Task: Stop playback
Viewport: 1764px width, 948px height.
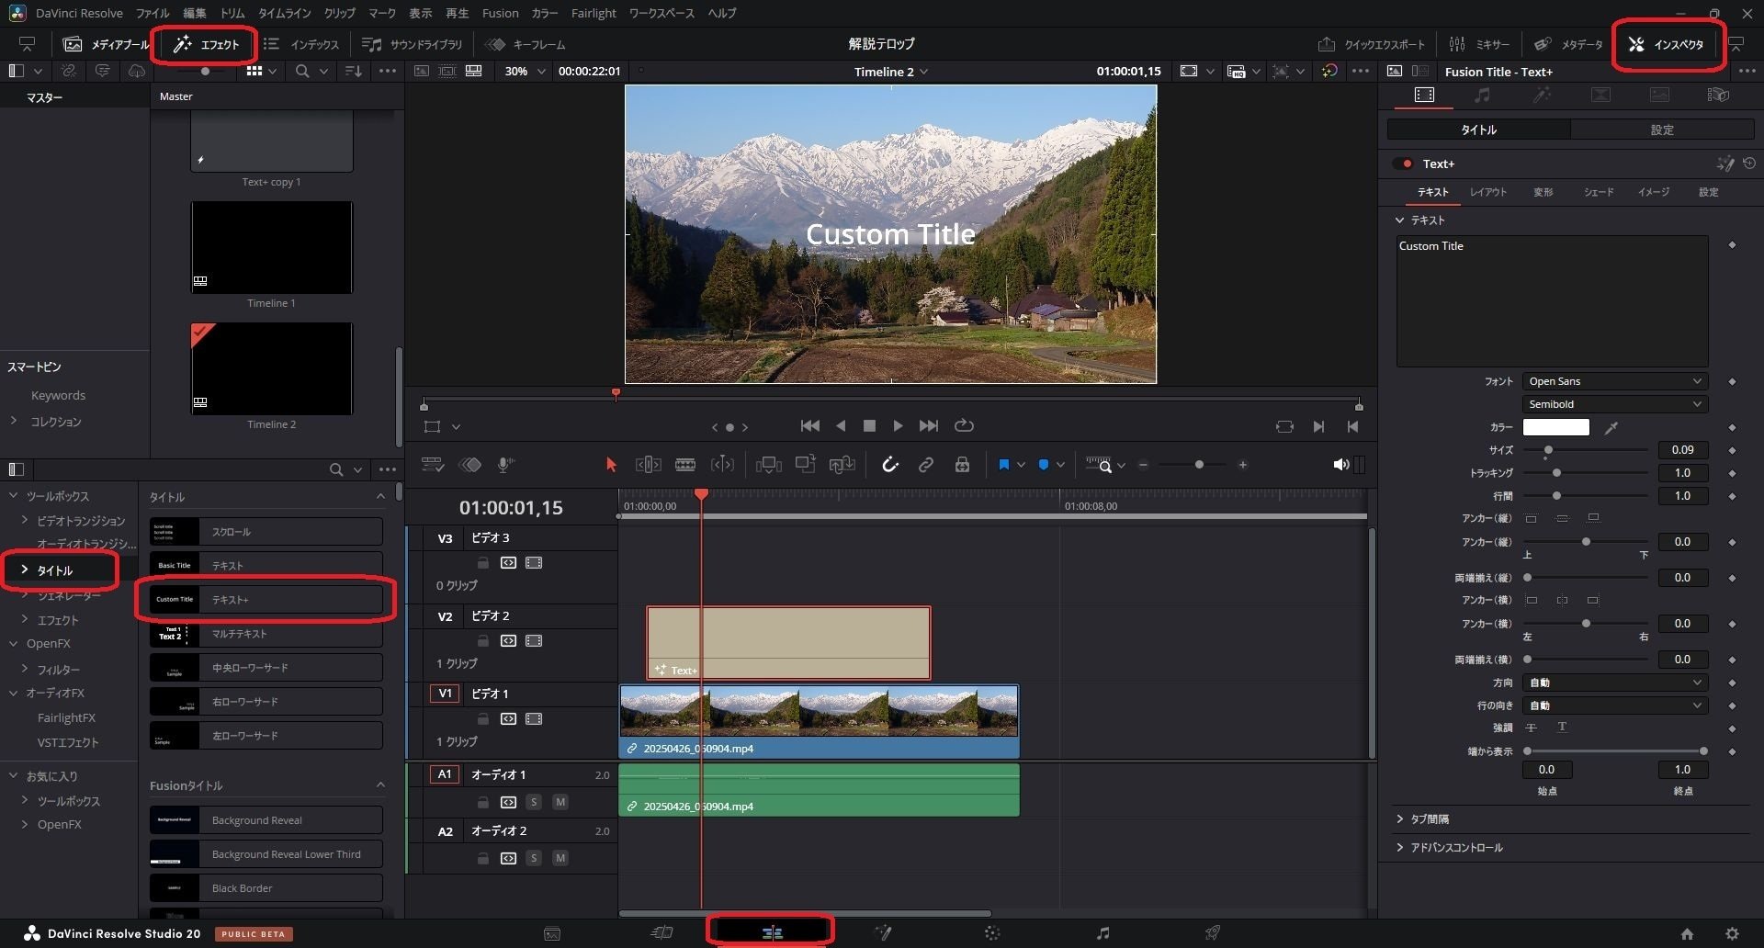Action: (x=869, y=425)
